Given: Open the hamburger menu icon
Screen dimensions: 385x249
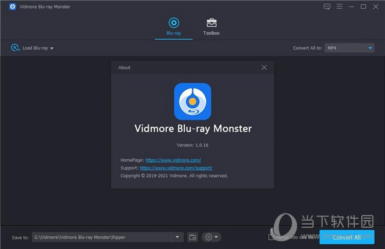Looking at the screenshot, I should (339, 6).
